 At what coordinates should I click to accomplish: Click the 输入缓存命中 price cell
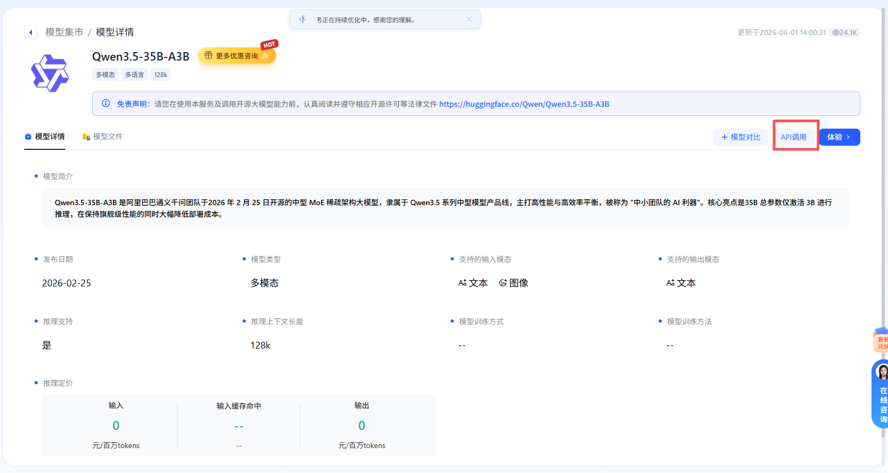coord(239,426)
